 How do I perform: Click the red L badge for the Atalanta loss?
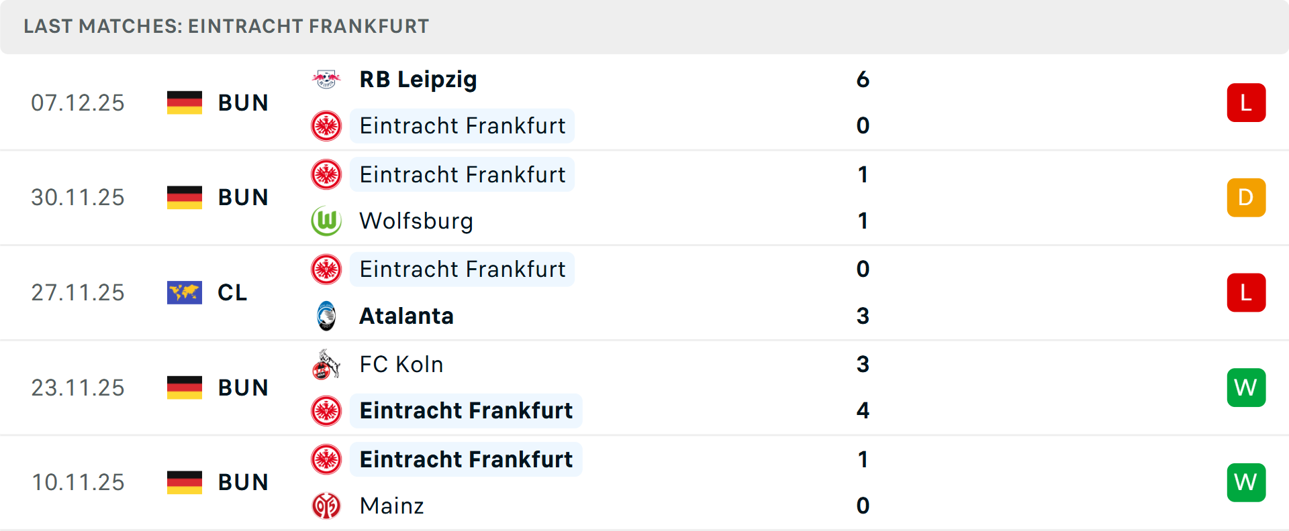[x=1246, y=292]
